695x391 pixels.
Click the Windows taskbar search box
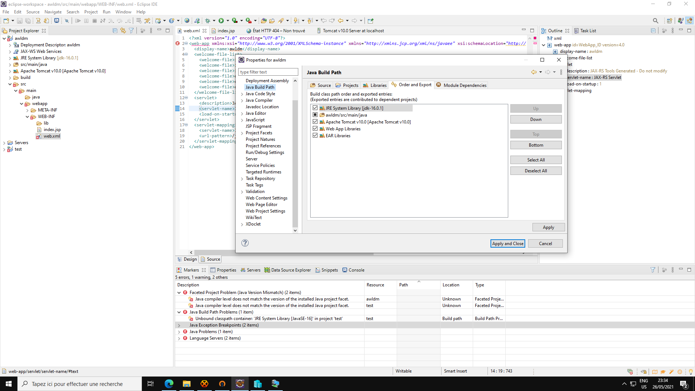coord(80,384)
